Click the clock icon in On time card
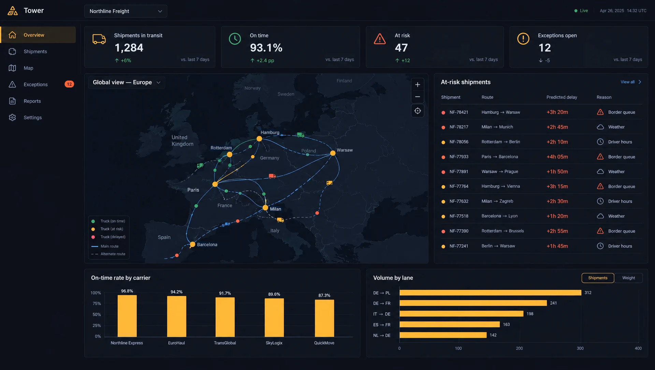The image size is (655, 370). click(x=235, y=39)
